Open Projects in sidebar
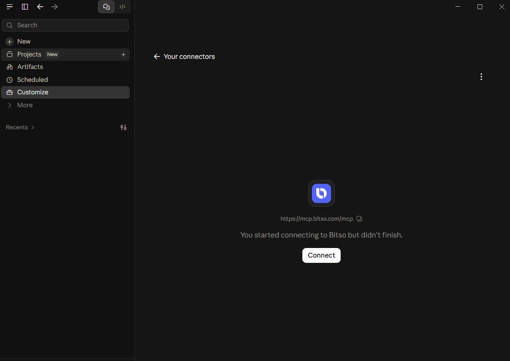 tap(66, 55)
